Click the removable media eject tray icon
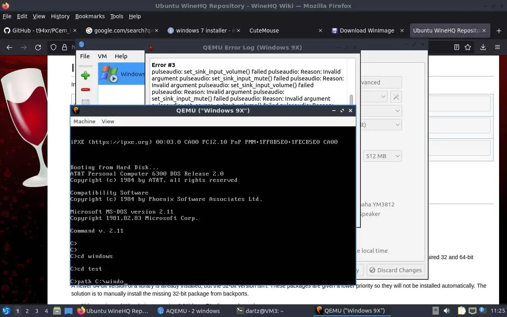Image resolution: width=507 pixels, height=317 pixels. click(436, 311)
